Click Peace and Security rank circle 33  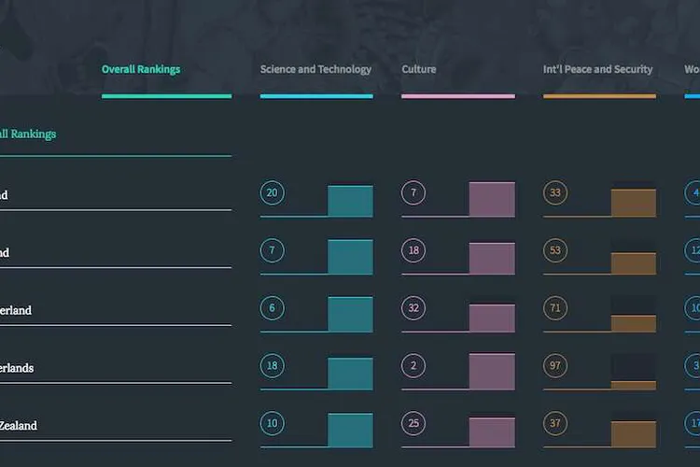[x=555, y=193]
